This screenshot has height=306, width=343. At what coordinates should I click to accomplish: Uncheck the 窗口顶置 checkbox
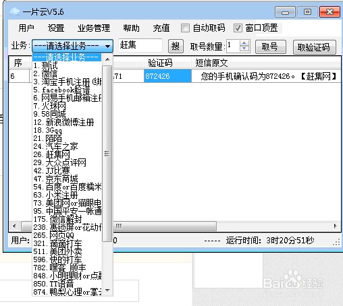pyautogui.click(x=238, y=28)
